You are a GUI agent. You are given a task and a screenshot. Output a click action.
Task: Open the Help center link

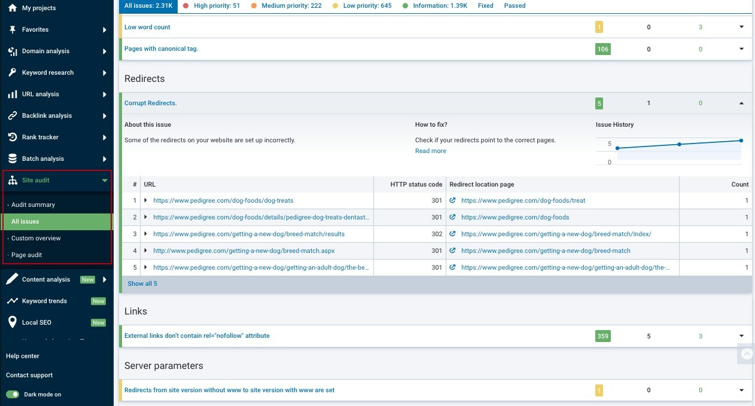(23, 356)
